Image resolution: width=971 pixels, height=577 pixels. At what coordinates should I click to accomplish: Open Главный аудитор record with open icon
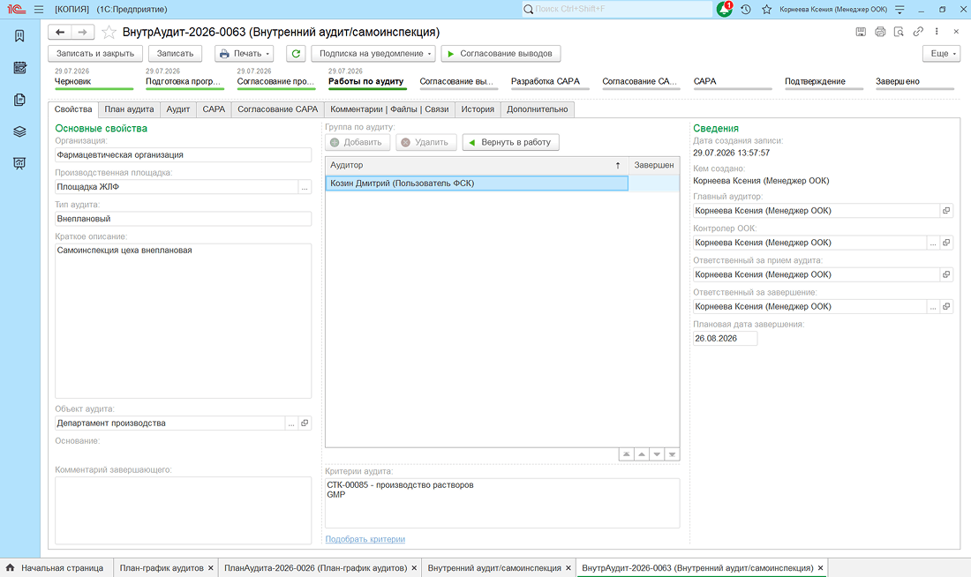click(946, 211)
